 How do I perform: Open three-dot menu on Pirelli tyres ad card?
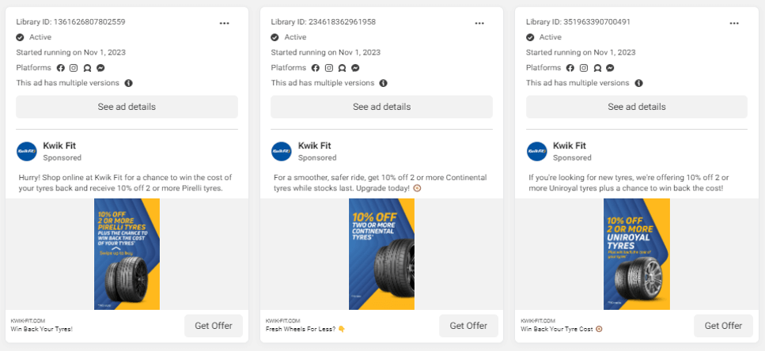[225, 23]
